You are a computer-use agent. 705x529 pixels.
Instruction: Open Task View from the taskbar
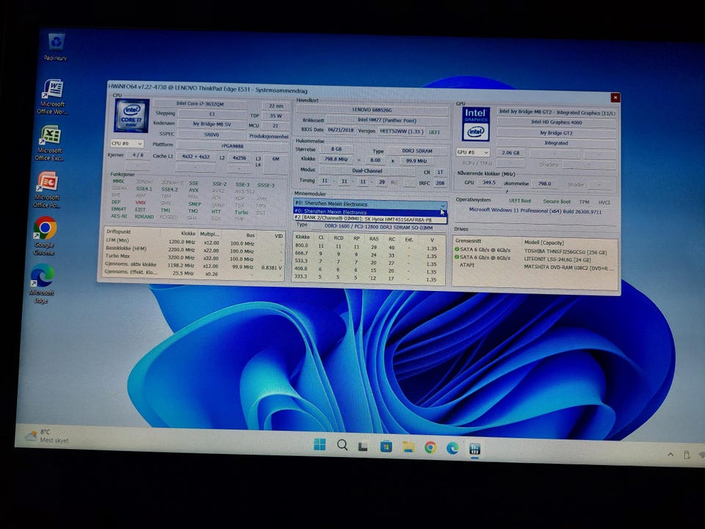[x=364, y=446]
